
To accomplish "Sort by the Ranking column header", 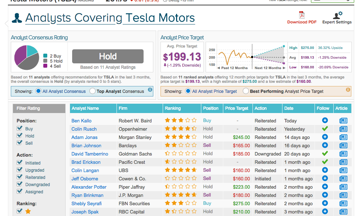I will click(182, 108).
